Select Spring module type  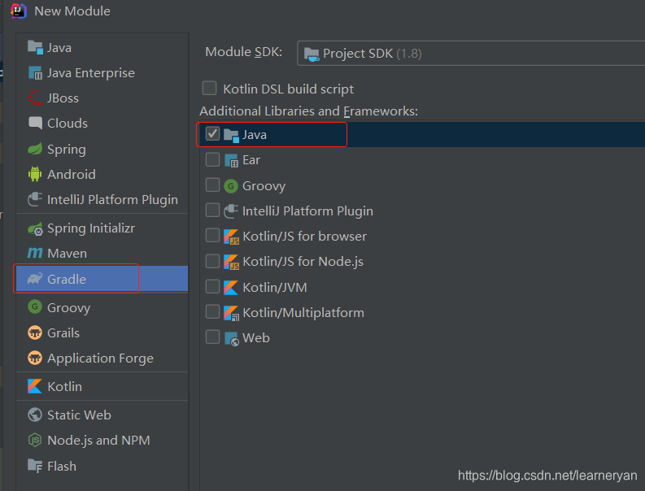click(102, 149)
